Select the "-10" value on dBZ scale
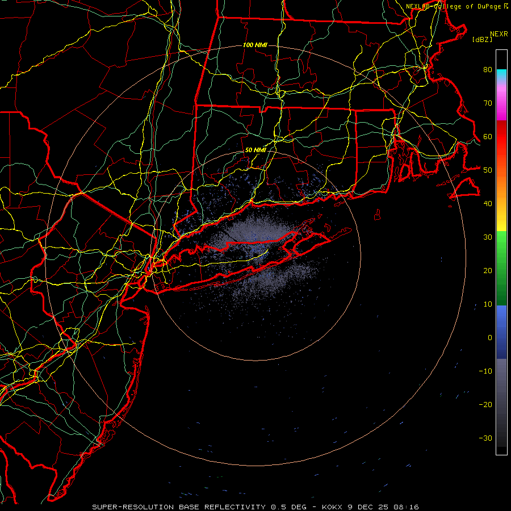The height and width of the screenshot is (511, 511). tap(485, 371)
